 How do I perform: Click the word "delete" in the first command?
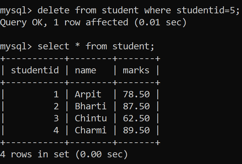(53, 10)
